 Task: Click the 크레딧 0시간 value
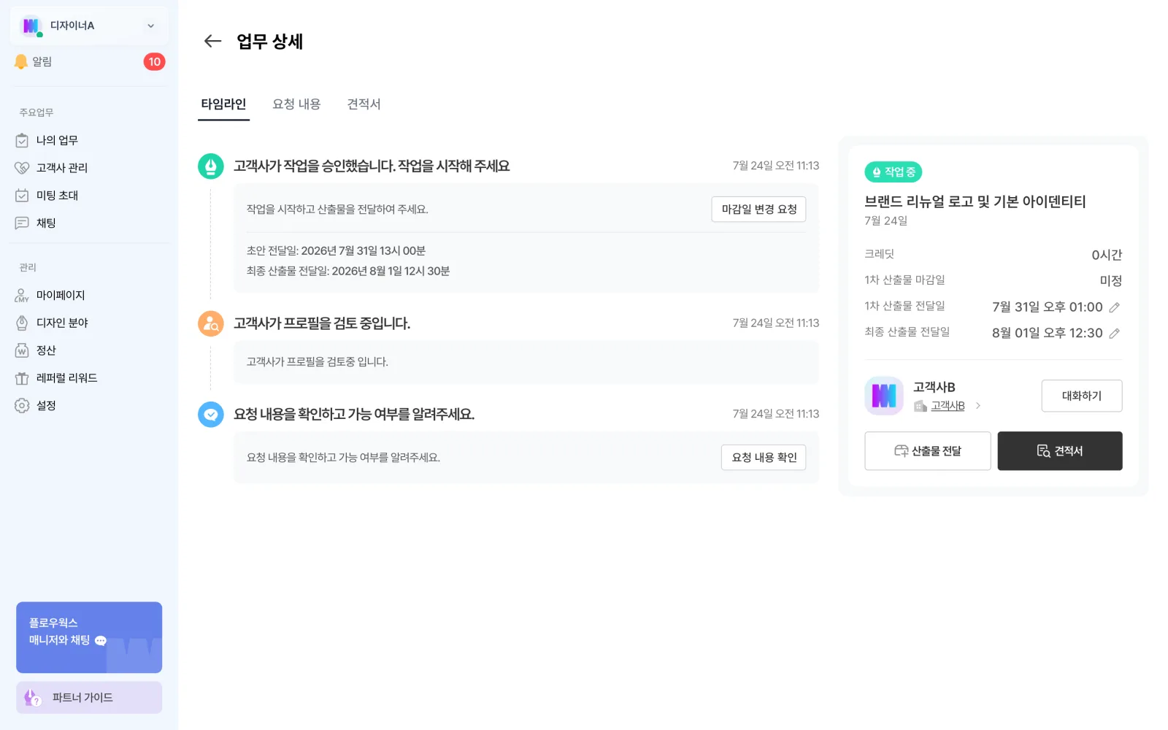pyautogui.click(x=1107, y=255)
